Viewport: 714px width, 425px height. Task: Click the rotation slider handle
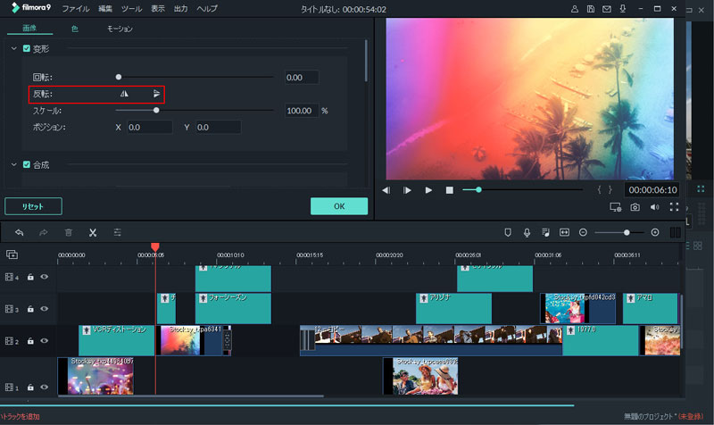coord(119,77)
